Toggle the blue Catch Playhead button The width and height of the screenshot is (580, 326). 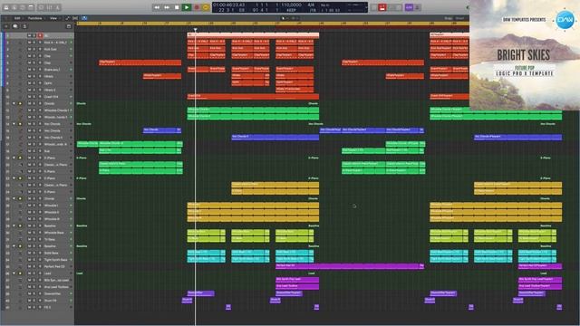[x=84, y=18]
